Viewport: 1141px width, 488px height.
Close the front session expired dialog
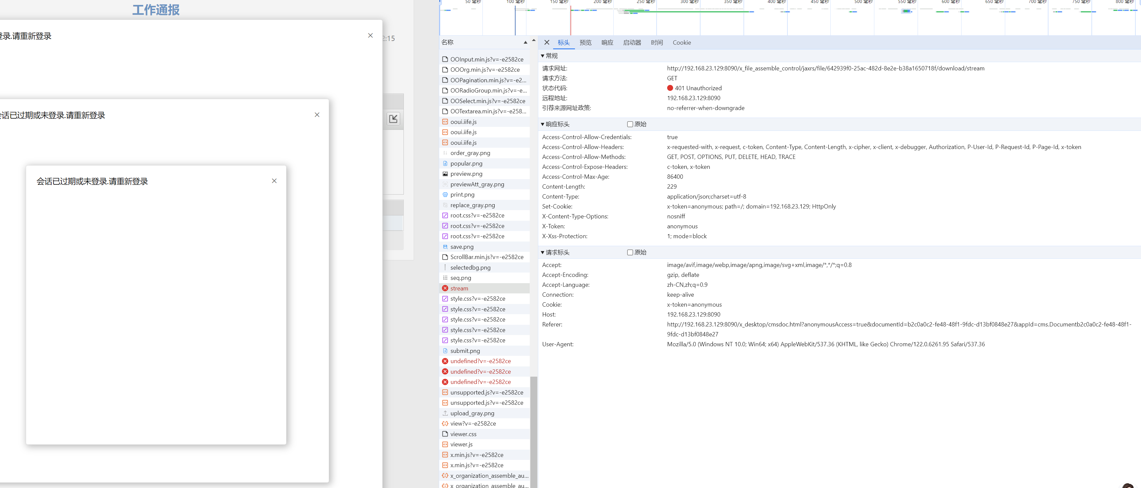click(x=274, y=181)
